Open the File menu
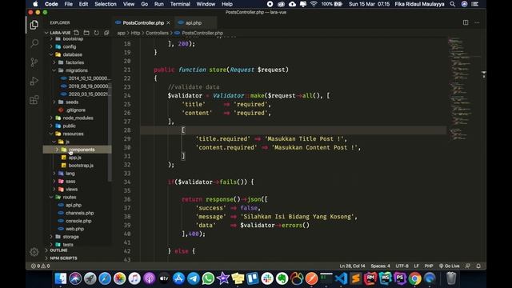 [x=69, y=4]
